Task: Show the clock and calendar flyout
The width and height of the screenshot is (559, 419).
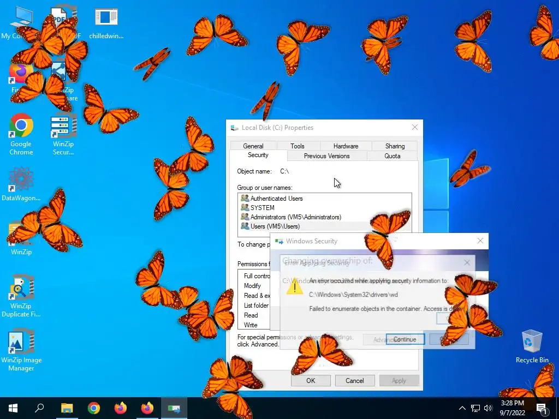Action: click(x=512, y=408)
